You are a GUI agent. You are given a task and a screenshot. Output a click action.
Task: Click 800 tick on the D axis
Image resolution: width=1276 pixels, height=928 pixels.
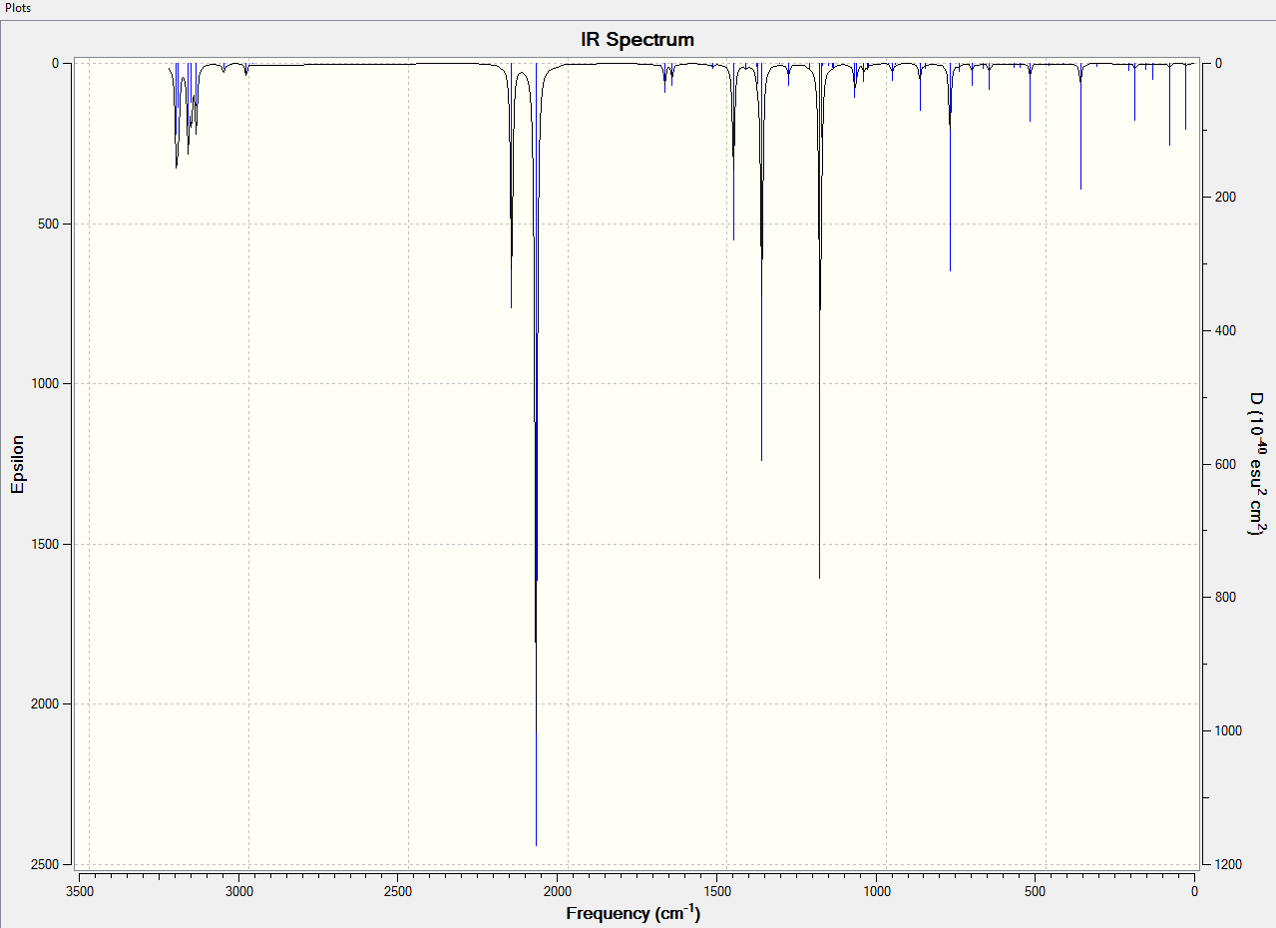(1226, 597)
